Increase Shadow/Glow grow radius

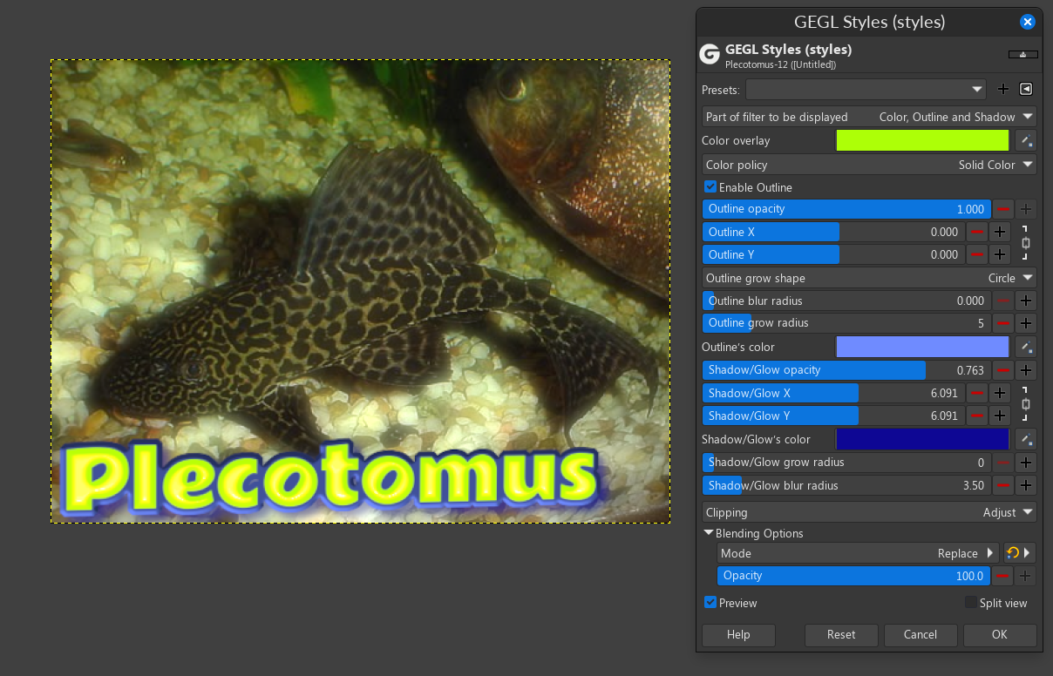tap(1026, 463)
